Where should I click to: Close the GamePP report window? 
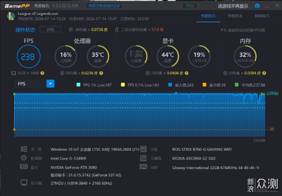[x=277, y=5]
